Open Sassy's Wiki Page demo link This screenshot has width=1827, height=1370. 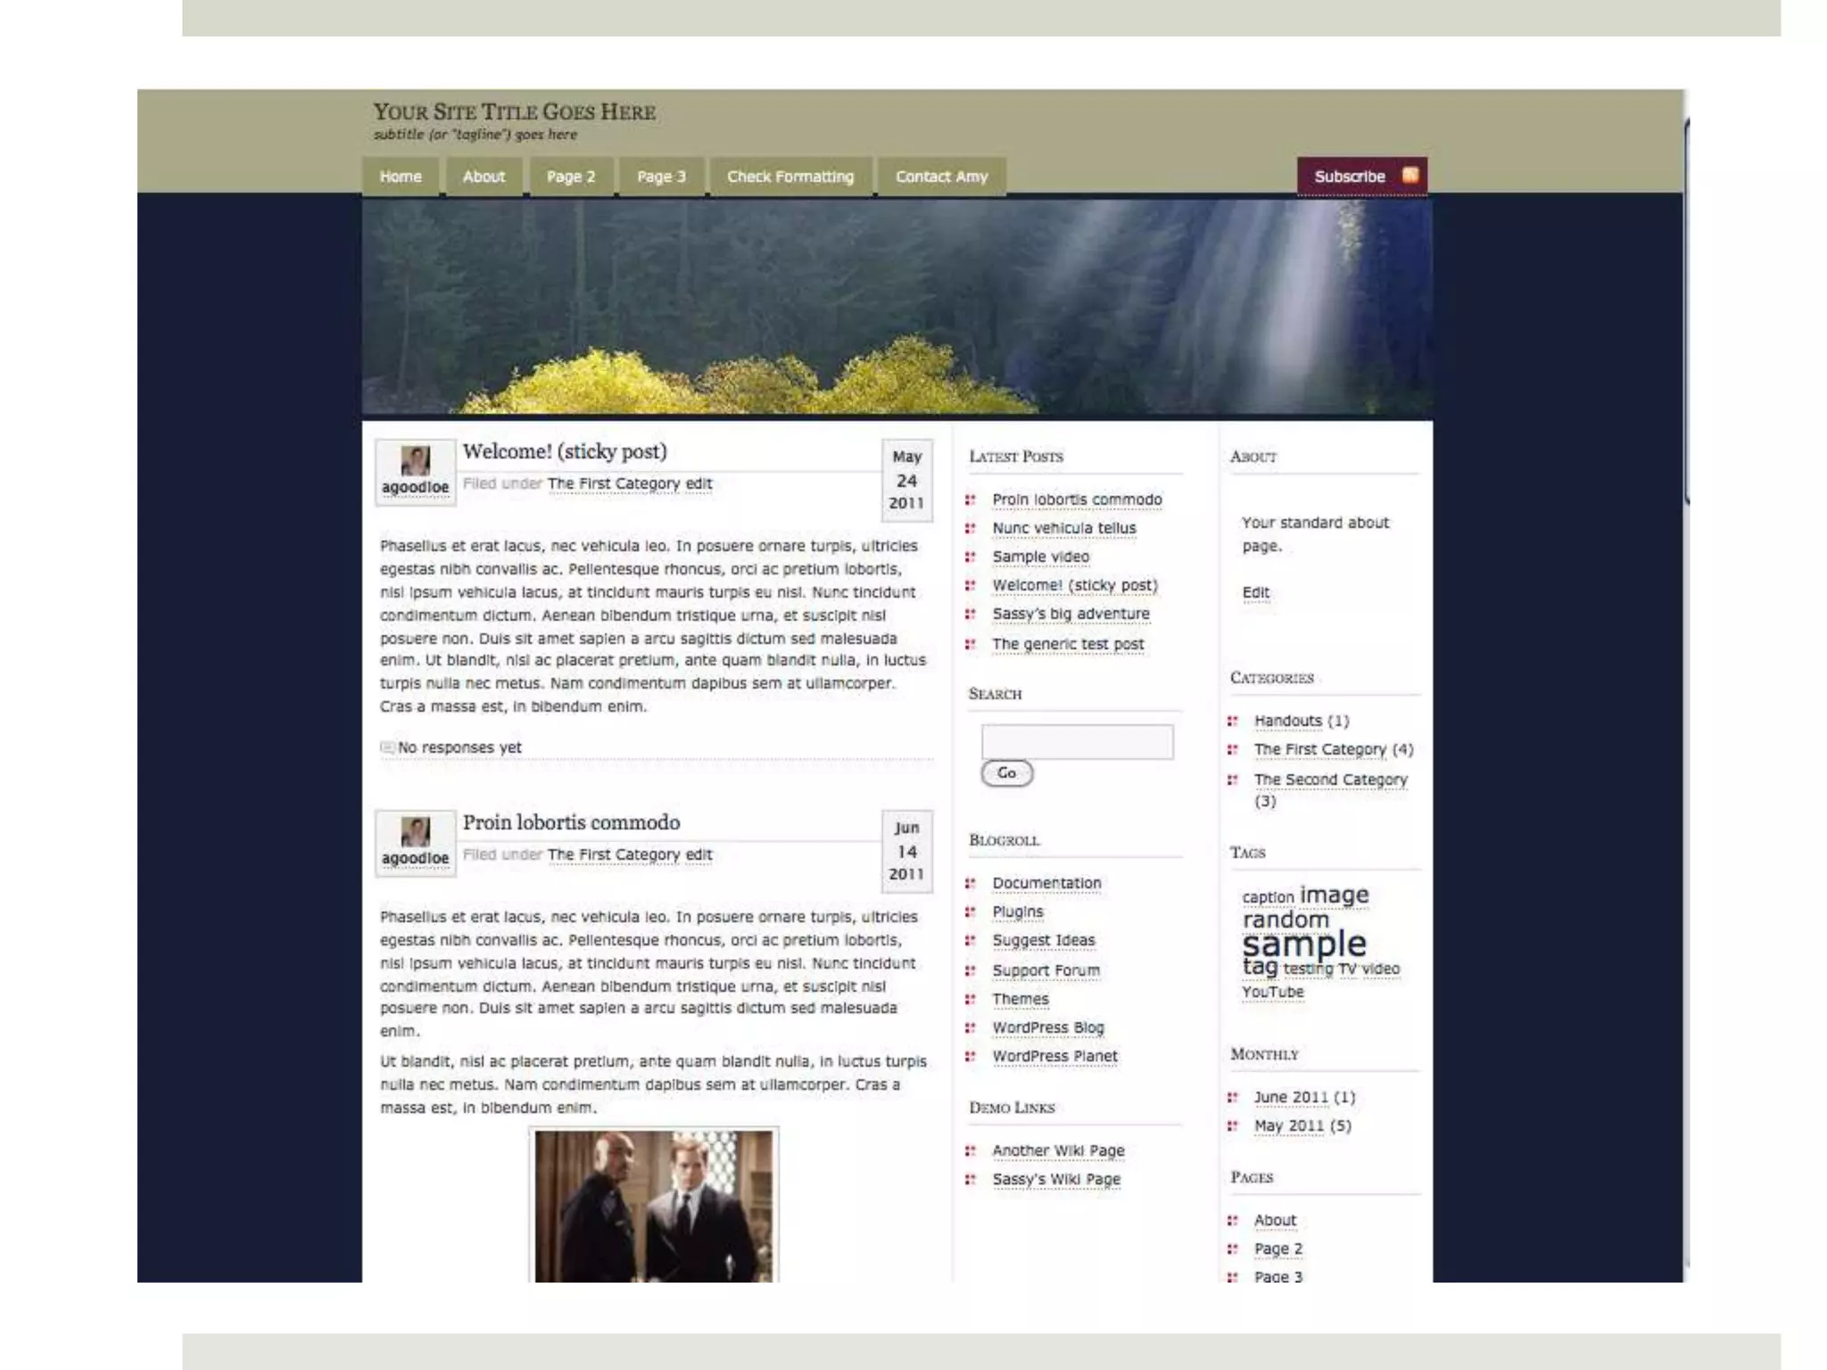click(1056, 1179)
